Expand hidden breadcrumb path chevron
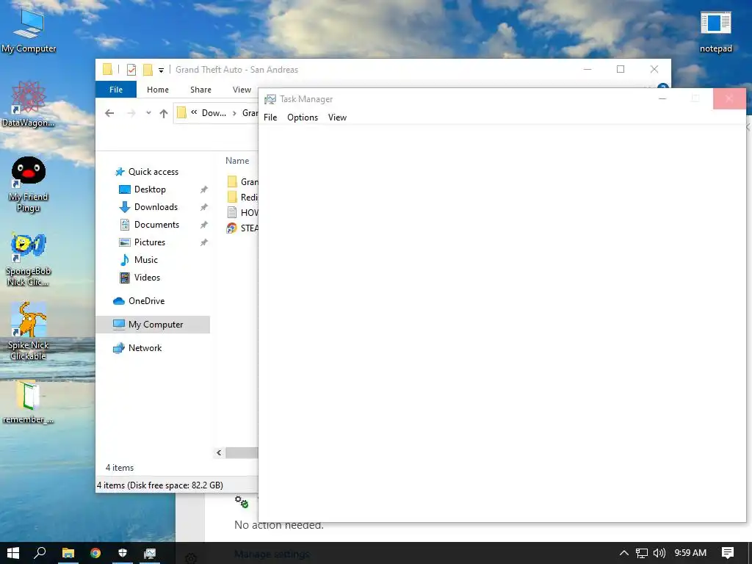Viewport: 752px width, 564px height. 194,112
